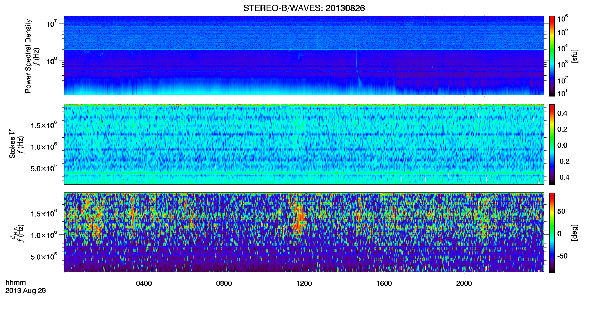Click the 10^6 value on sfu colorbar

562,19
